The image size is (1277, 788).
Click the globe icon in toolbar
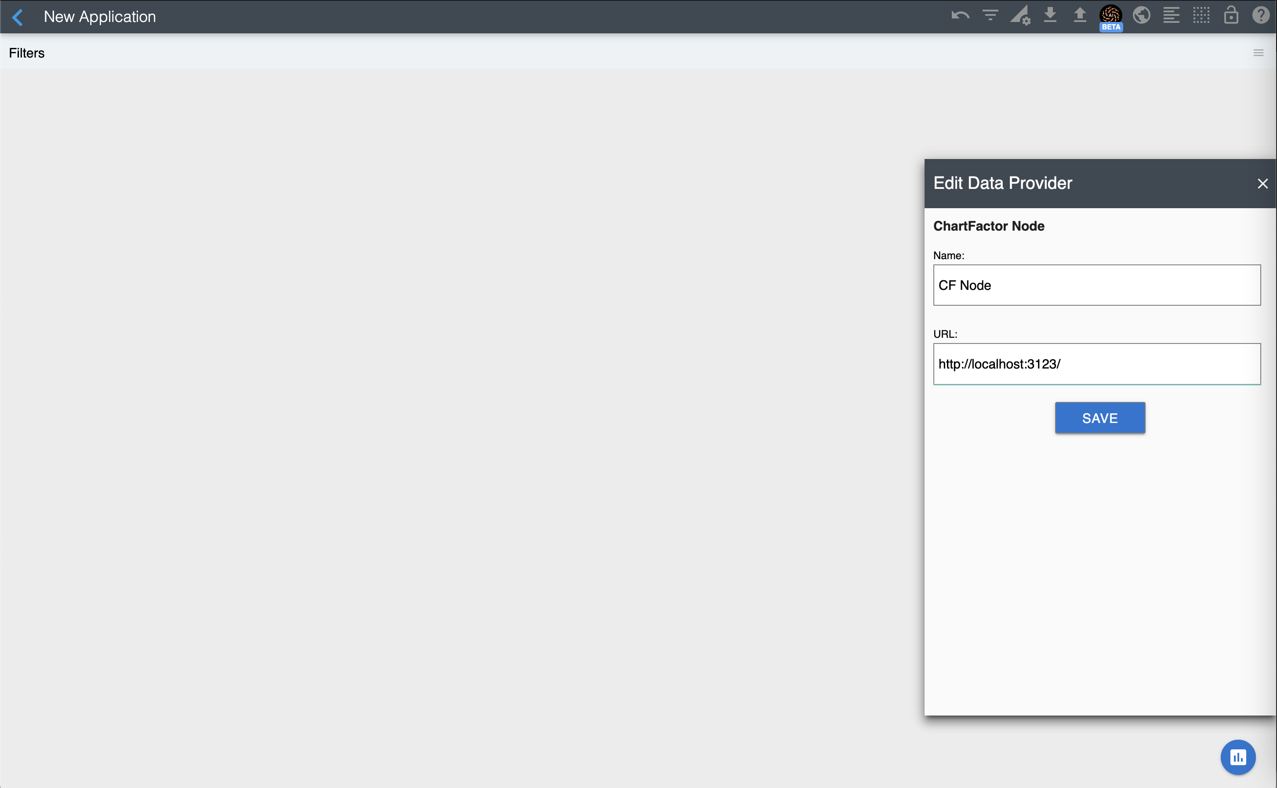(x=1142, y=16)
